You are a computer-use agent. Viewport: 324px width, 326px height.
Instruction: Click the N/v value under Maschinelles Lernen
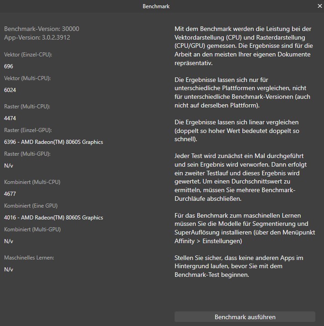click(x=9, y=270)
